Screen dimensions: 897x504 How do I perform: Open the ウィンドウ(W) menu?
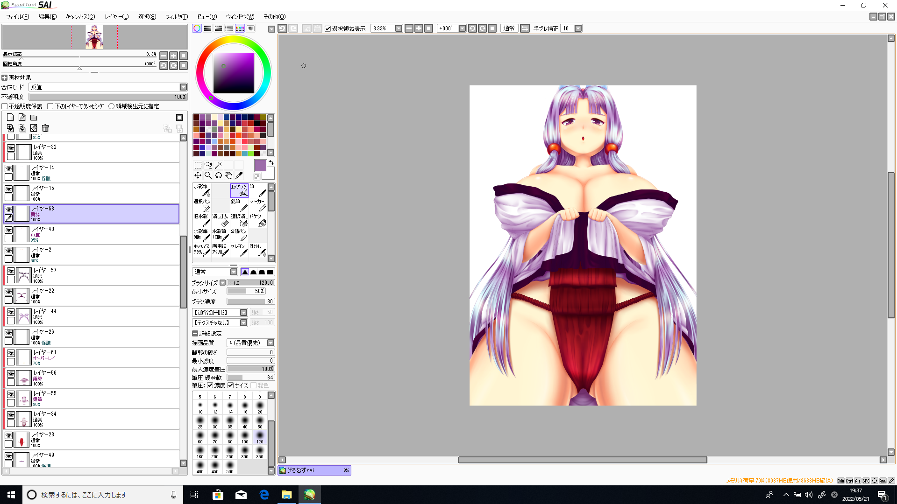pyautogui.click(x=240, y=17)
